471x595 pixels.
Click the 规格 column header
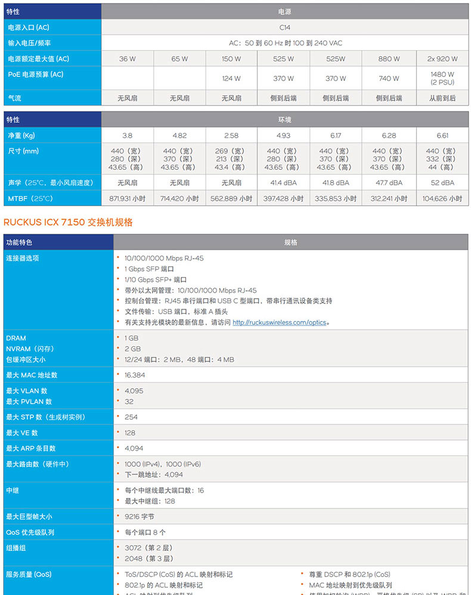(291, 243)
